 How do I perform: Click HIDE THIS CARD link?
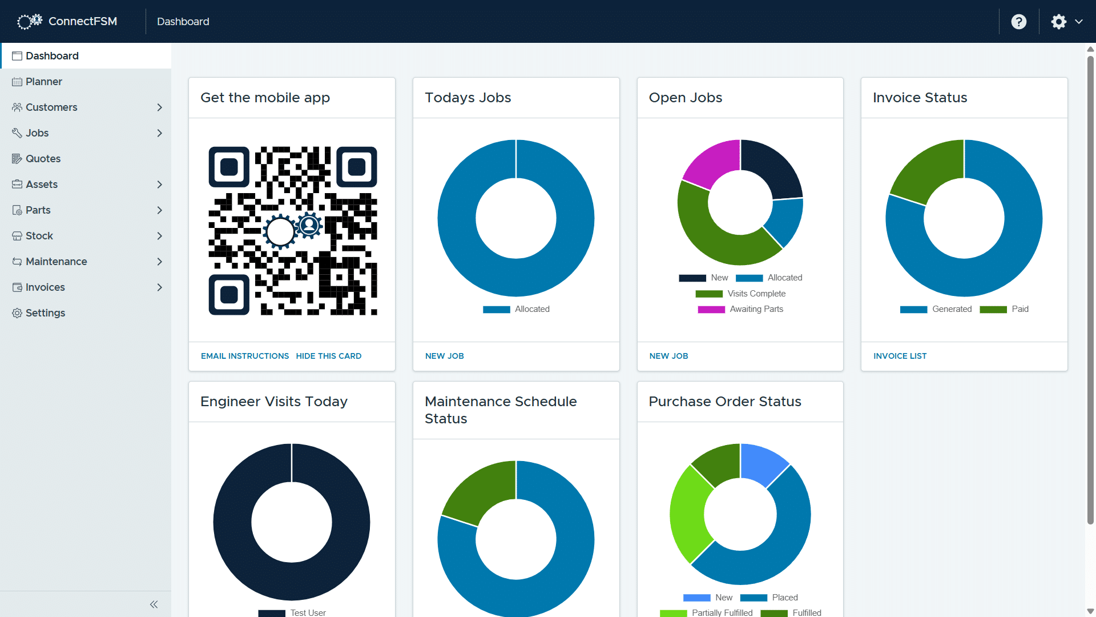point(329,356)
